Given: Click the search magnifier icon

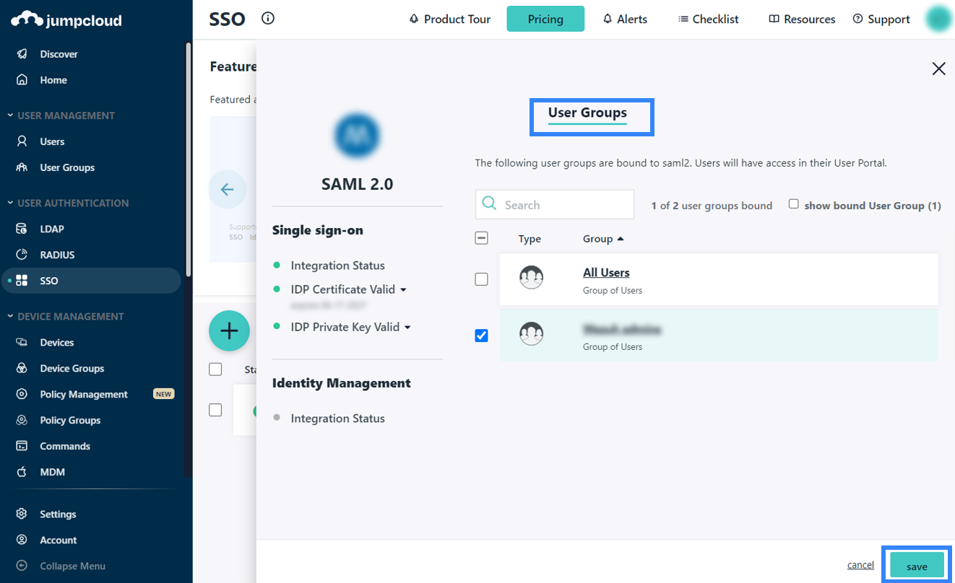Looking at the screenshot, I should coord(489,204).
